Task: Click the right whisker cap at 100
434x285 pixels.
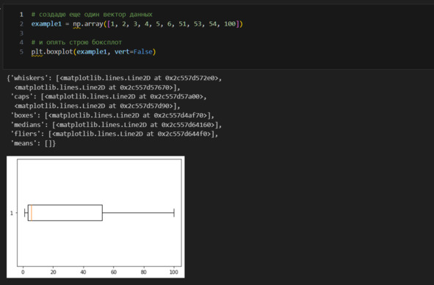Action: coord(174,213)
